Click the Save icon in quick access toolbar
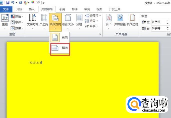Image resolution: width=171 pixels, height=118 pixels. pyautogui.click(x=8, y=3)
